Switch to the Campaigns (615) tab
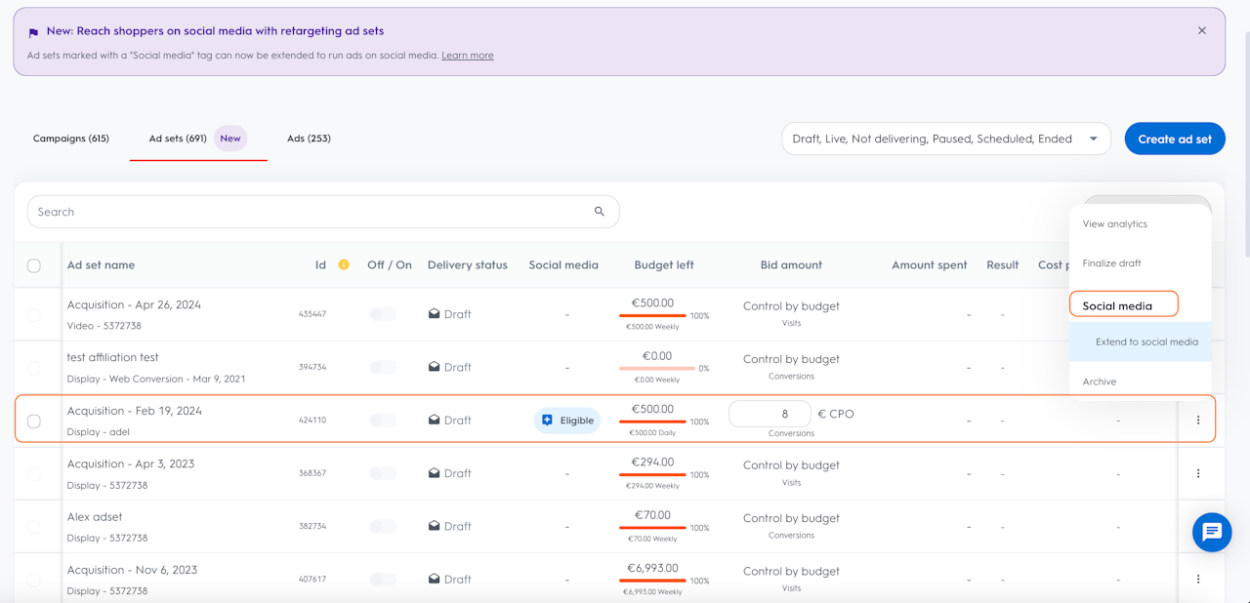 [x=71, y=139]
